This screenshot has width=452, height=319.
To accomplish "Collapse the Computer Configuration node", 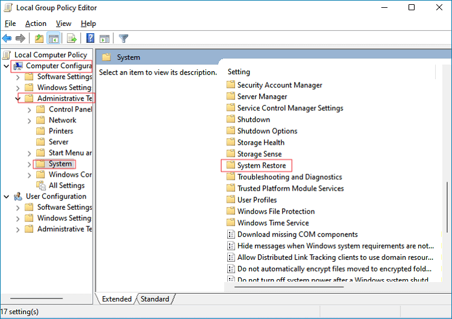I will [7, 66].
